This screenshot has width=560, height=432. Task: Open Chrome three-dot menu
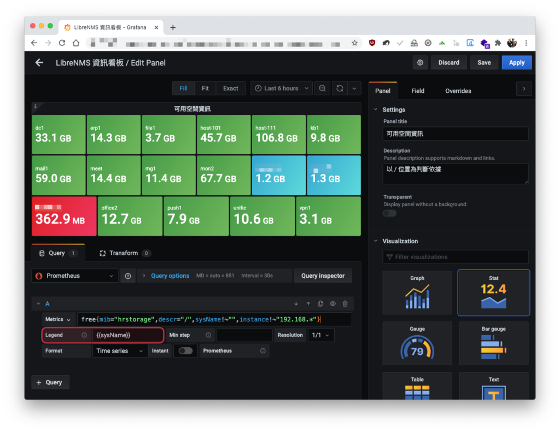pos(526,43)
